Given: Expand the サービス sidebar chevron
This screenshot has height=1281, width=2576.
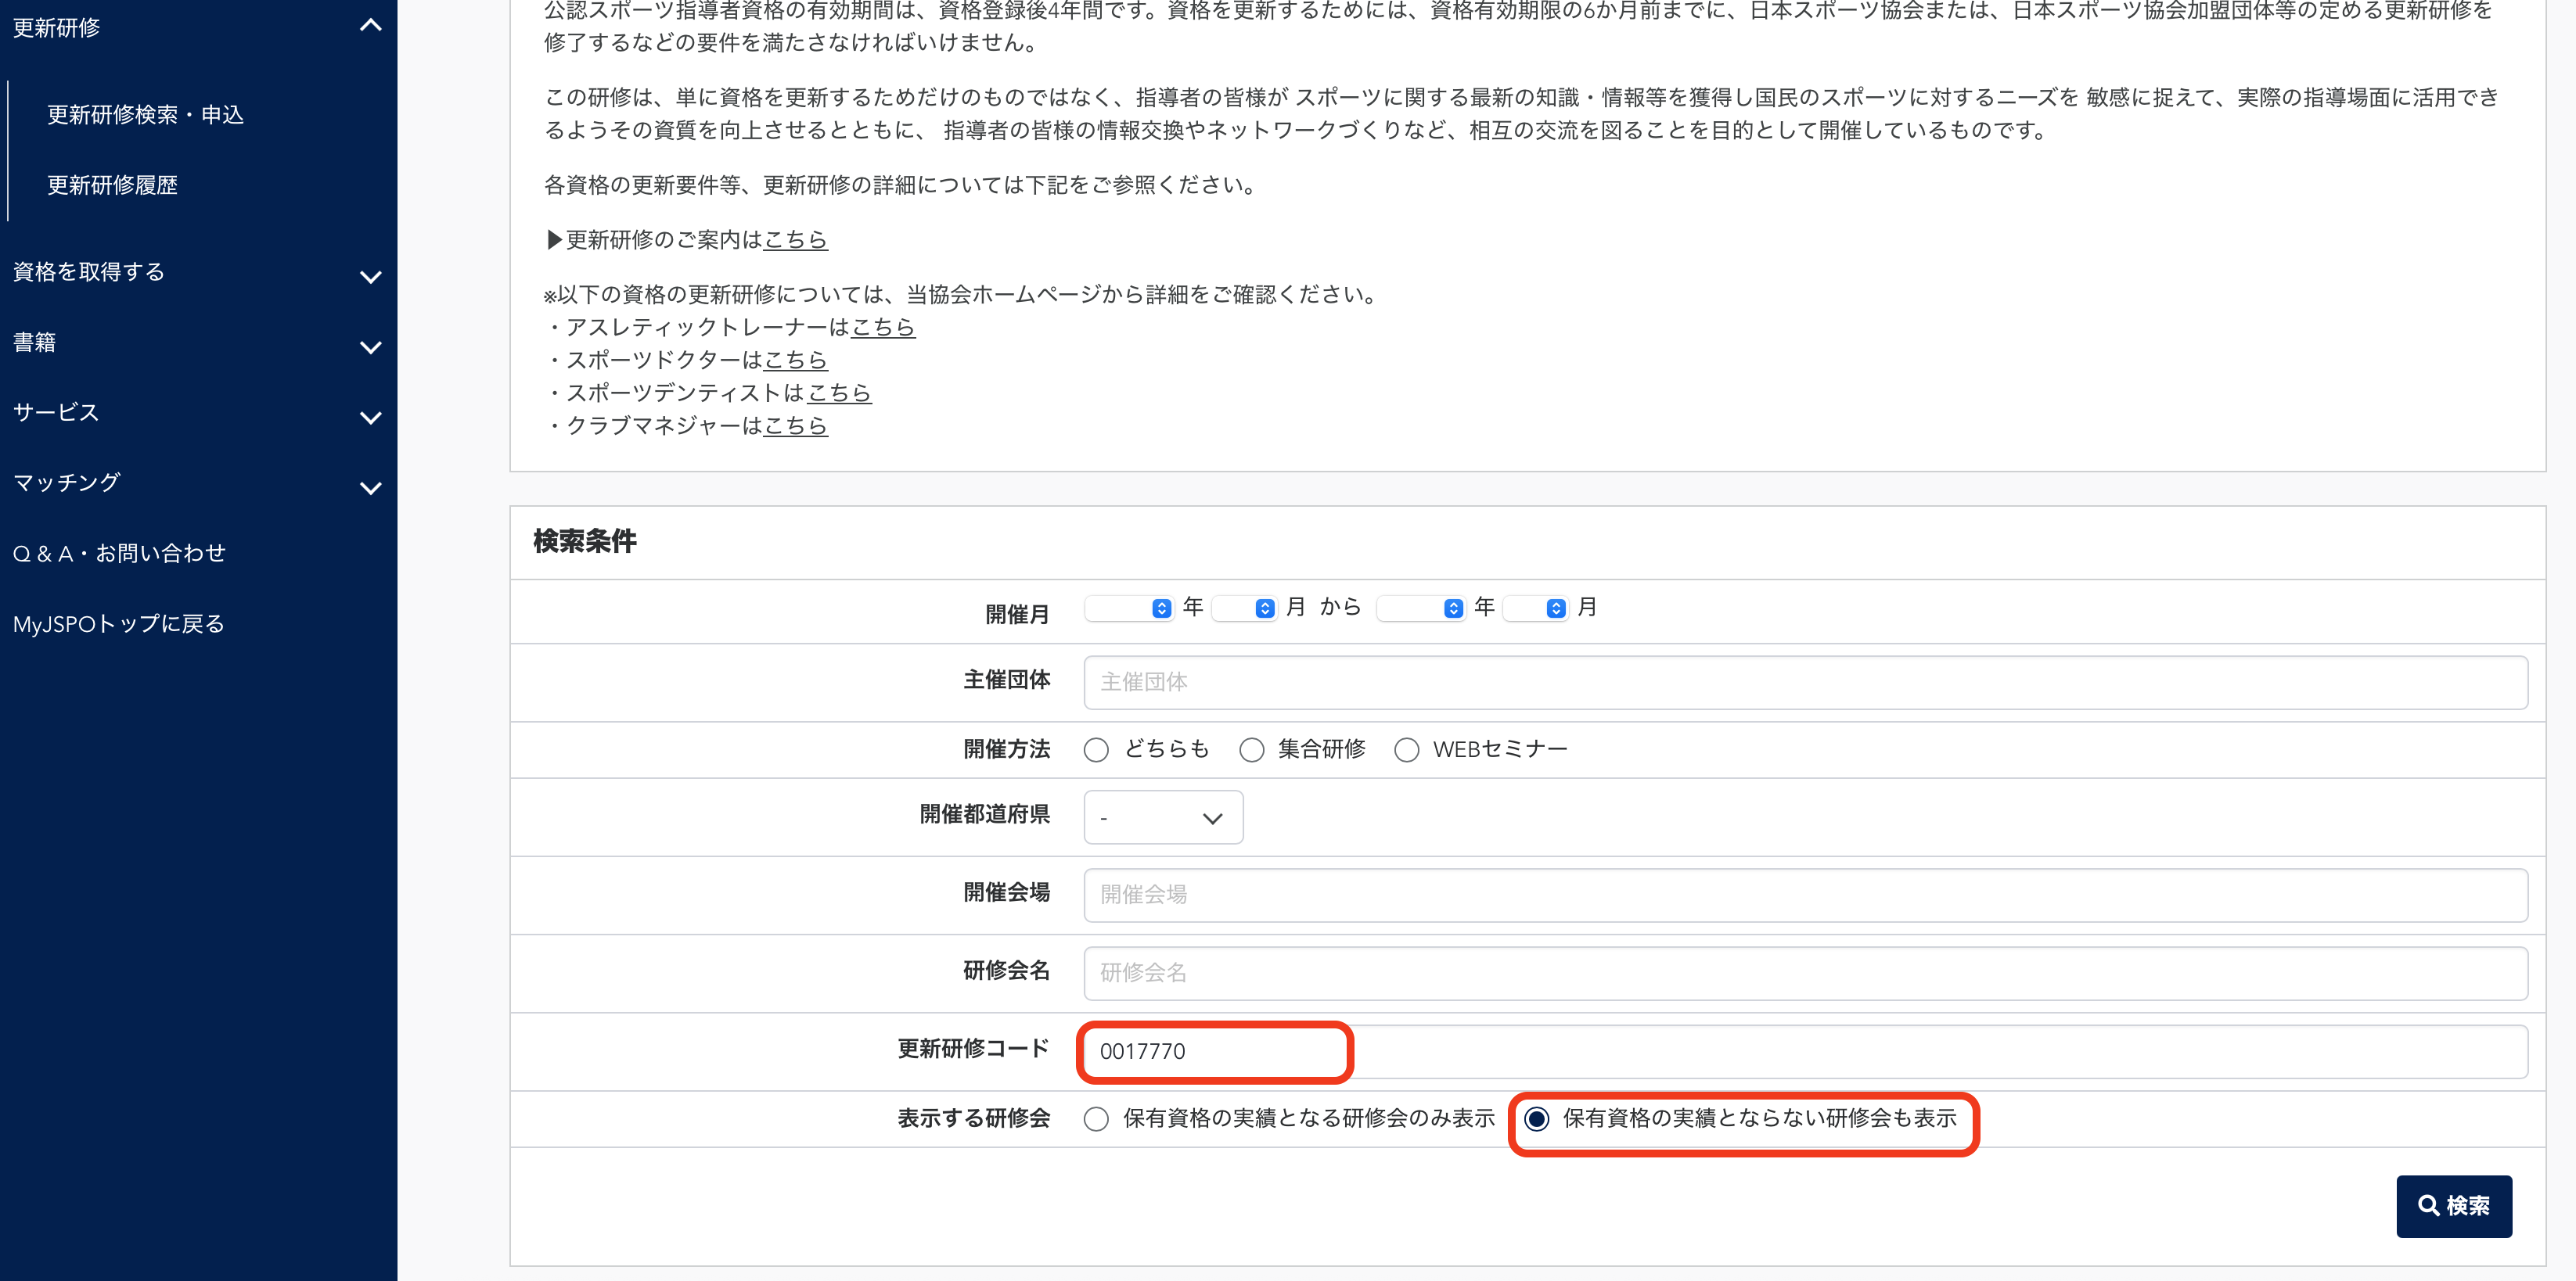Looking at the screenshot, I should [x=370, y=418].
